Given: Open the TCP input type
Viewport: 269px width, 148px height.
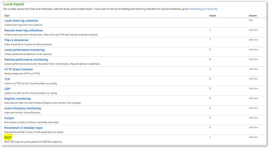Looking at the screenshot, I should [x=7, y=79].
